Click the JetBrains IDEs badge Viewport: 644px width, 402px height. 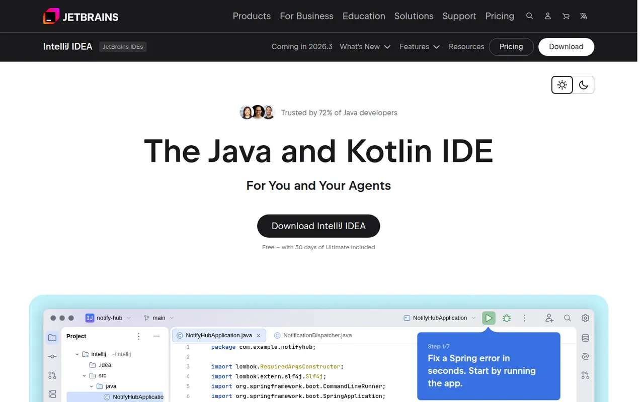(x=123, y=47)
